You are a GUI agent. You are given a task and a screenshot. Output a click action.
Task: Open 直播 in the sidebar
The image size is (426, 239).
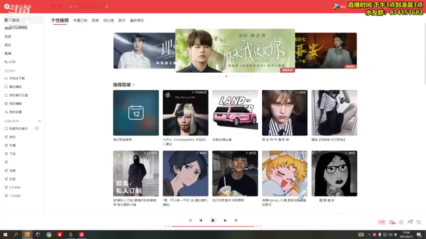[7, 54]
